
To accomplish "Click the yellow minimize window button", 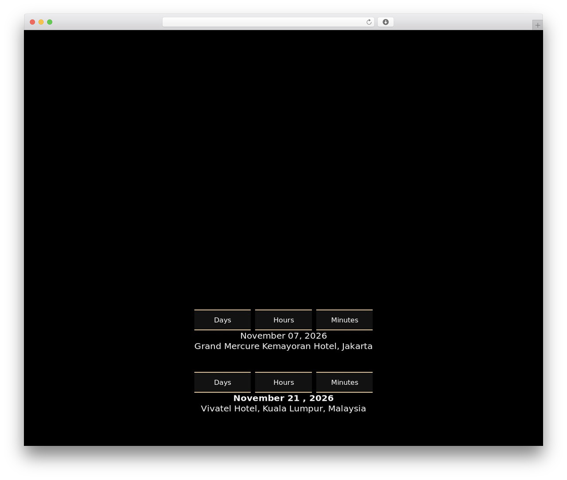I will pos(41,22).
